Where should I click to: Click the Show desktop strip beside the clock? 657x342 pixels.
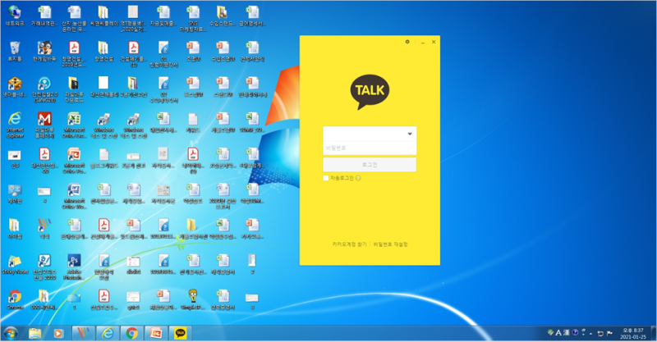pyautogui.click(x=653, y=333)
